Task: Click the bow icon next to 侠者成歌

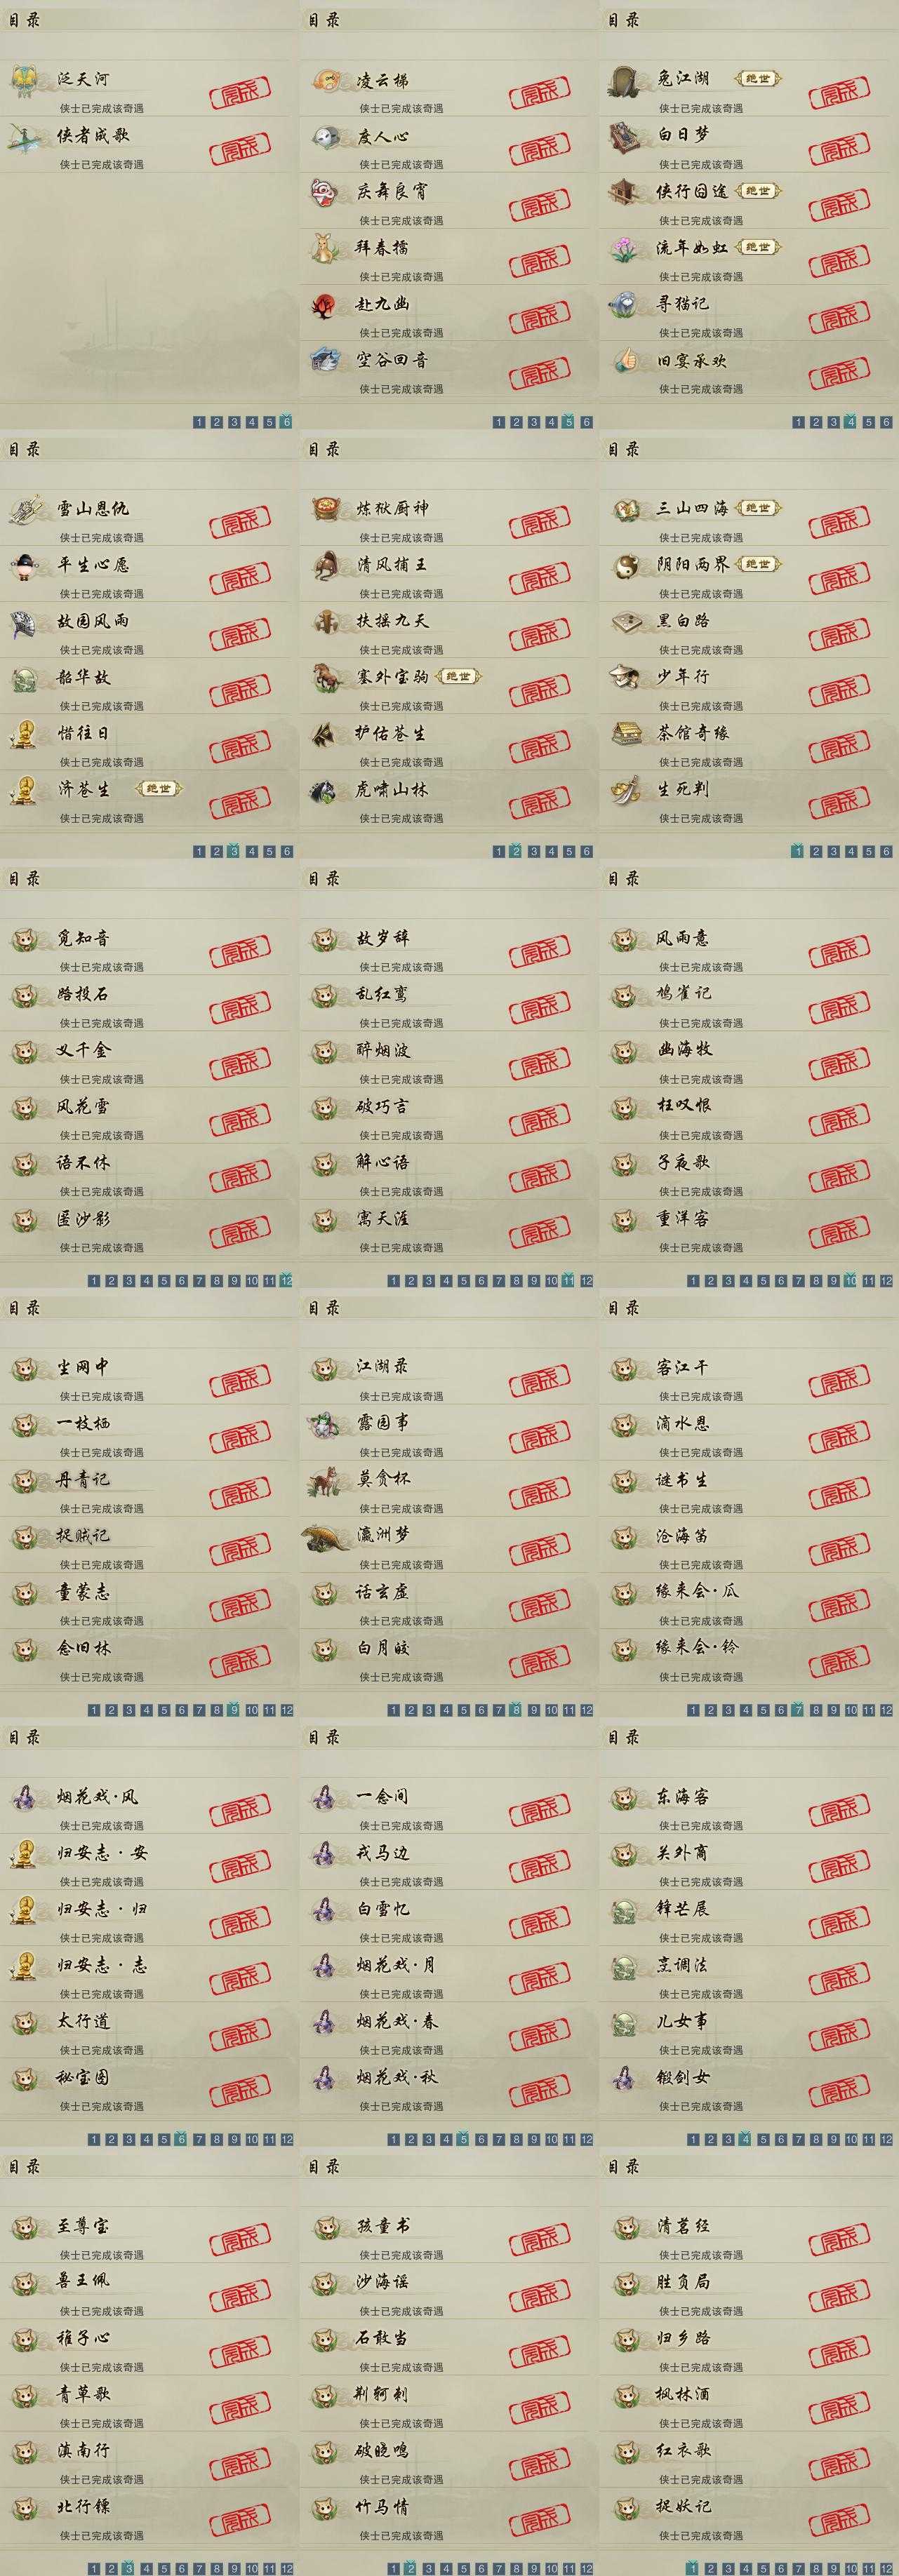Action: 25,137
